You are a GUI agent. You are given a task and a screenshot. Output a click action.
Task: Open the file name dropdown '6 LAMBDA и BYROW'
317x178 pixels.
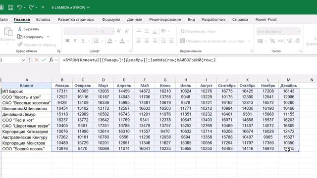tap(70, 7)
